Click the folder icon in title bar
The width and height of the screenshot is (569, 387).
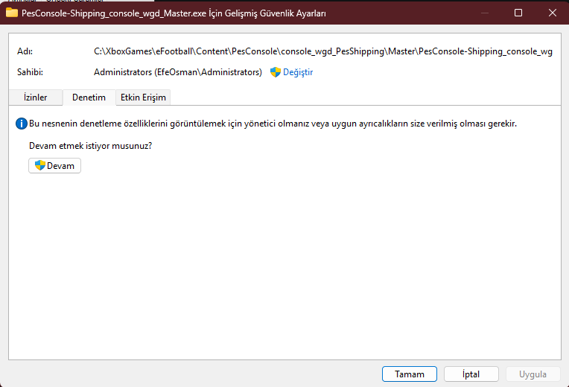pyautogui.click(x=12, y=13)
